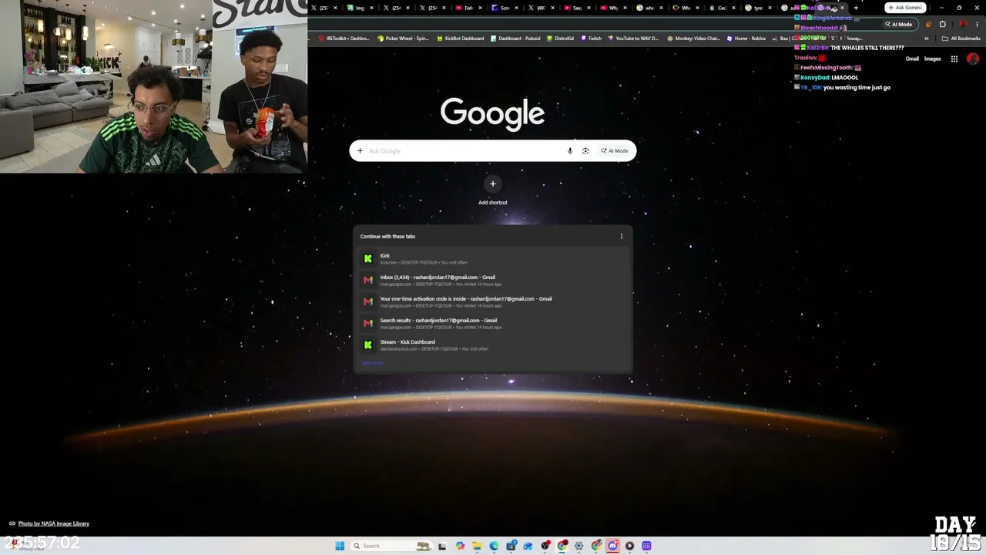This screenshot has width=986, height=555.
Task: Open Monkey: Video Chat bookmark
Action: [693, 39]
